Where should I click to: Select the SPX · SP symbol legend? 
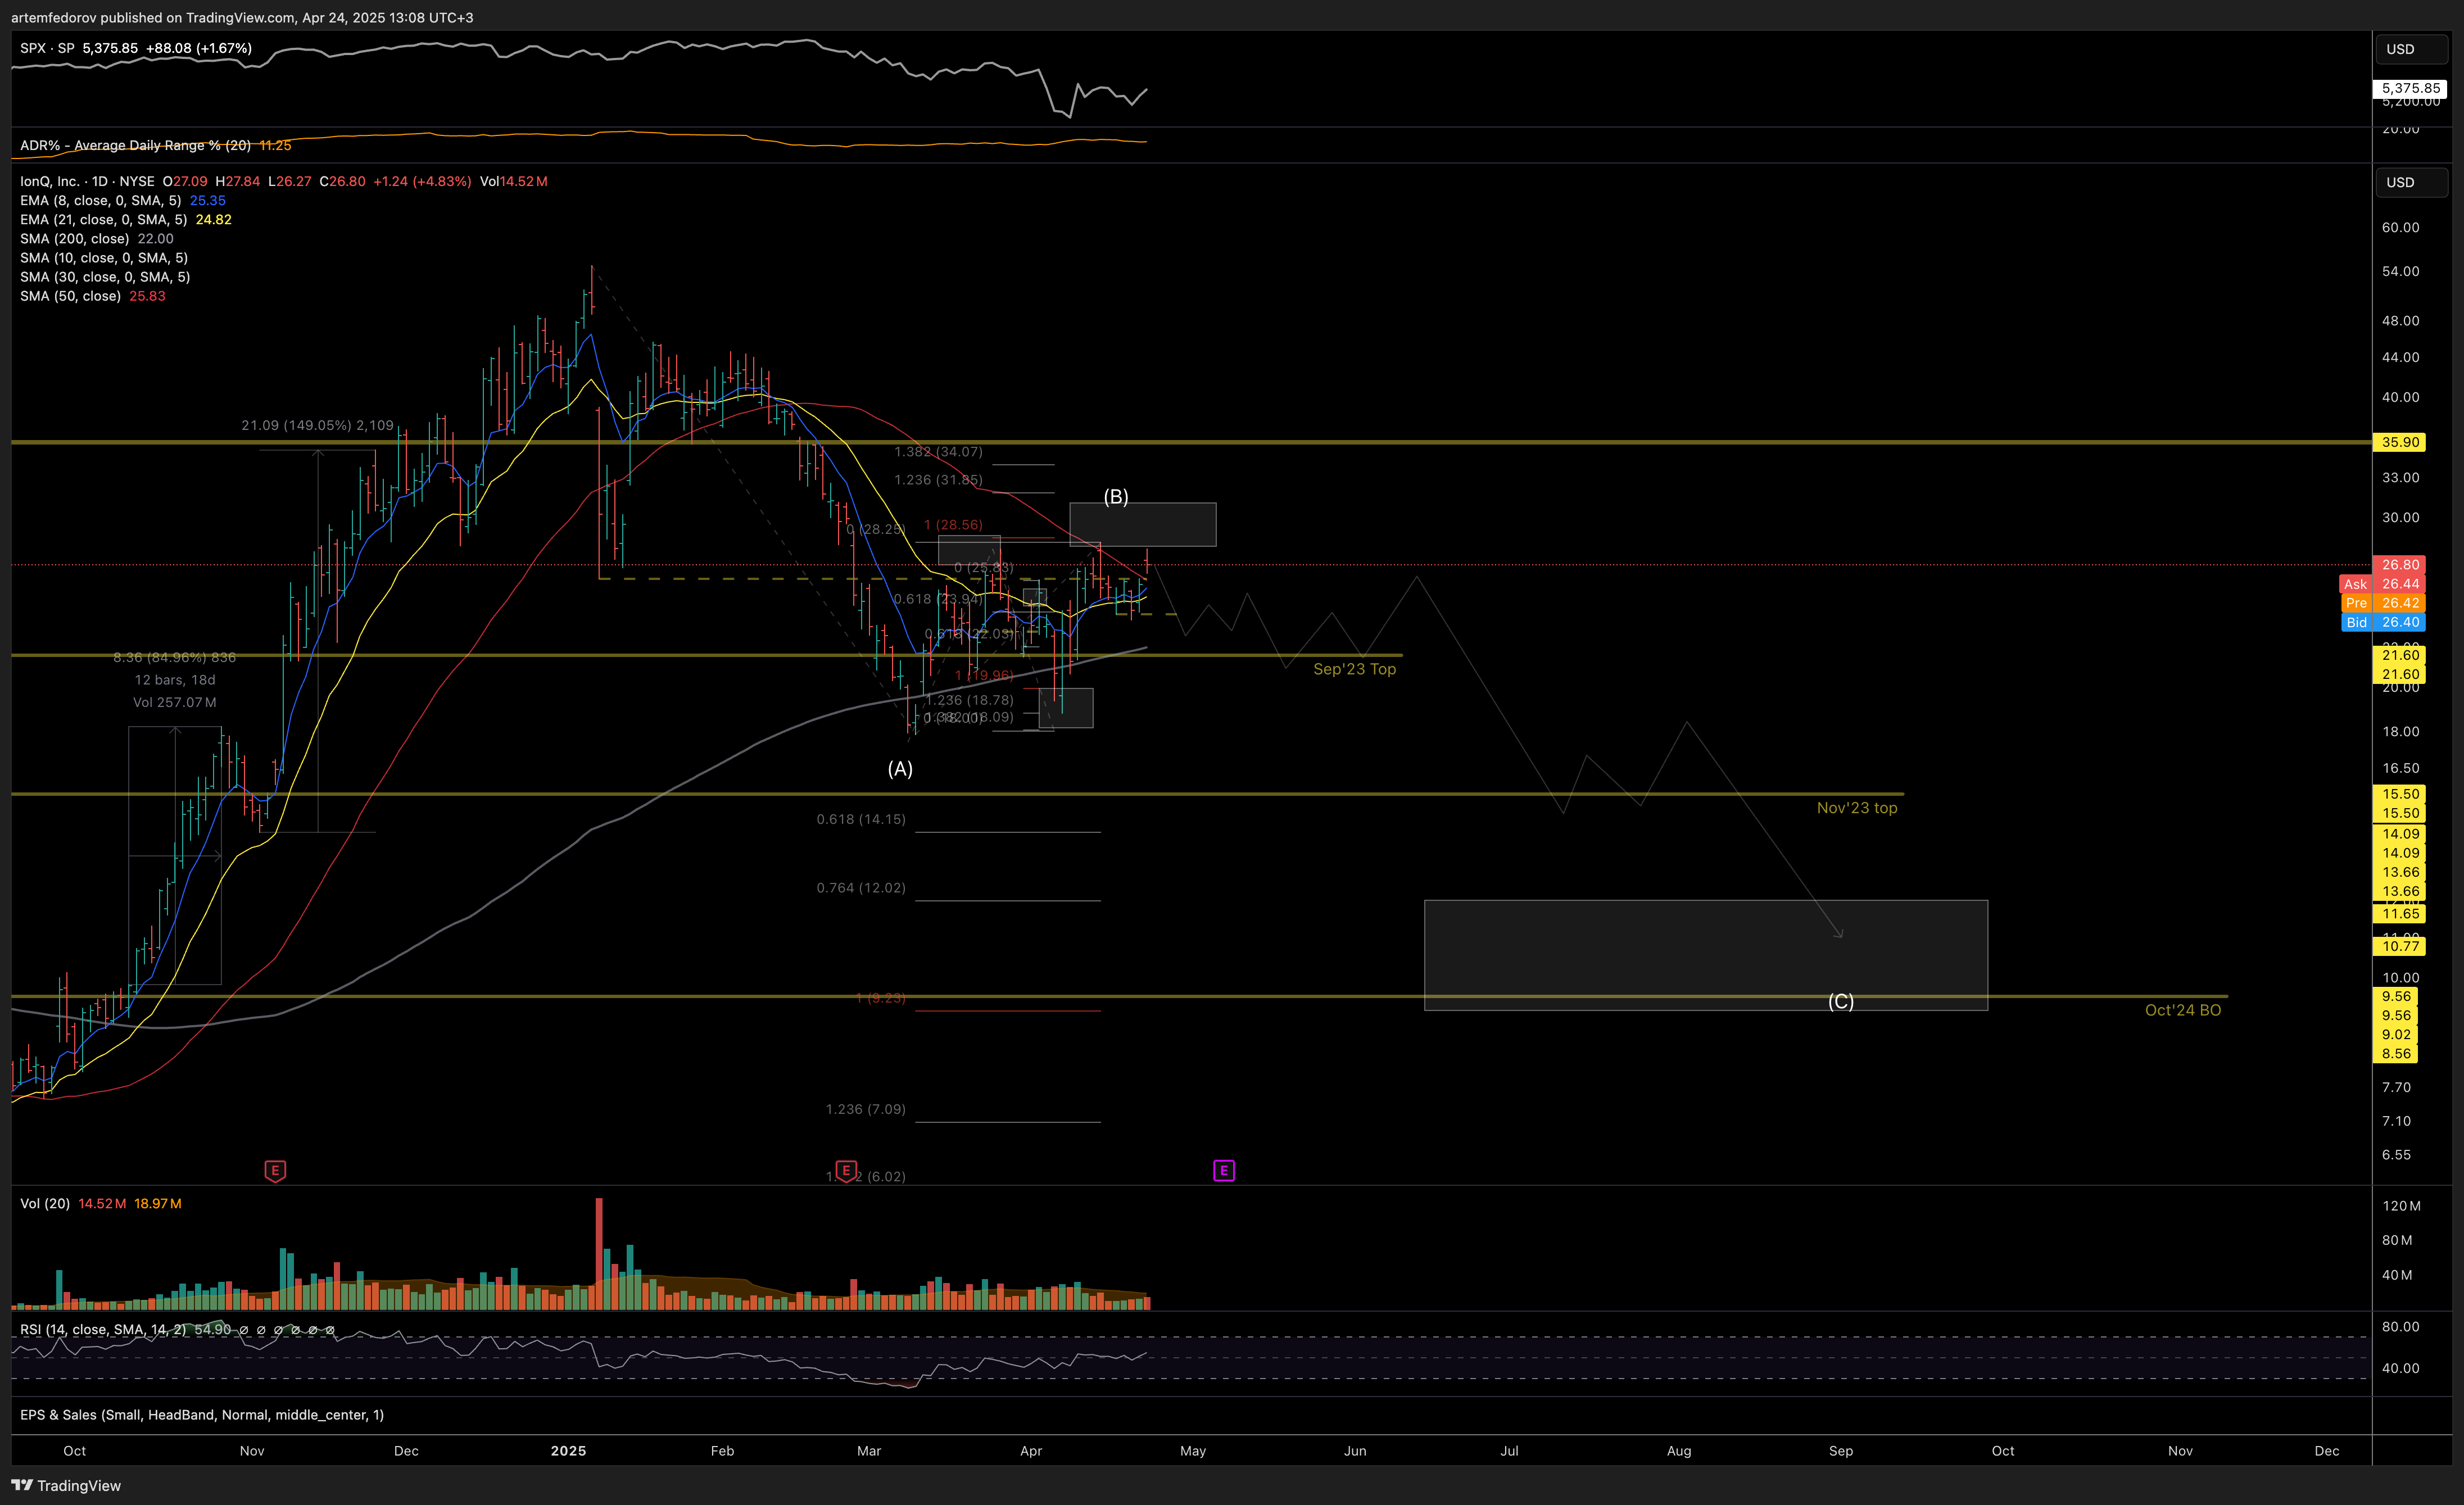coord(136,48)
